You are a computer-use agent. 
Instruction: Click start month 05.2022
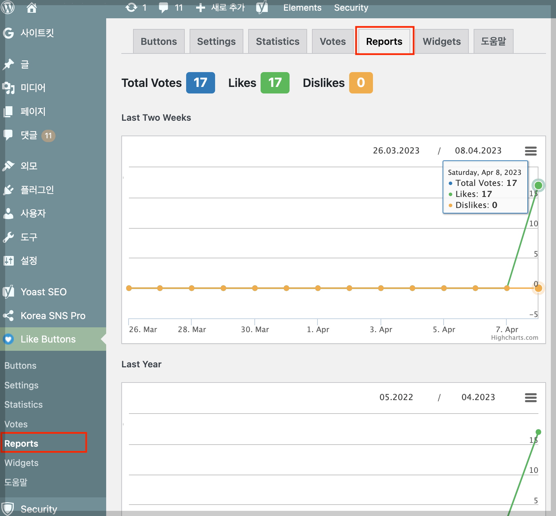pyautogui.click(x=396, y=397)
